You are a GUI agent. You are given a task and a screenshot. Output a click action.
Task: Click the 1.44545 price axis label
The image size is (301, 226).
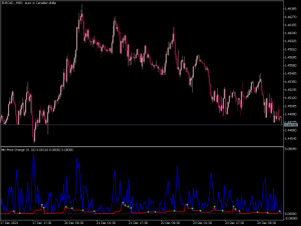pyautogui.click(x=290, y=139)
